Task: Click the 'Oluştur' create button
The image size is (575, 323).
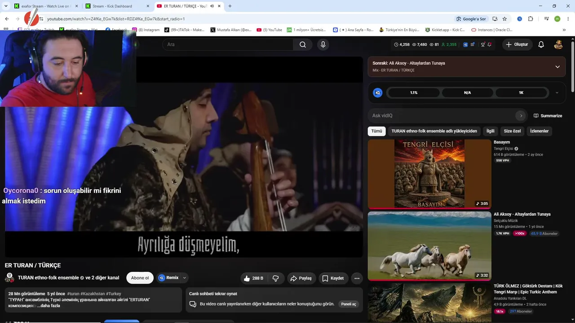Action: pyautogui.click(x=517, y=44)
